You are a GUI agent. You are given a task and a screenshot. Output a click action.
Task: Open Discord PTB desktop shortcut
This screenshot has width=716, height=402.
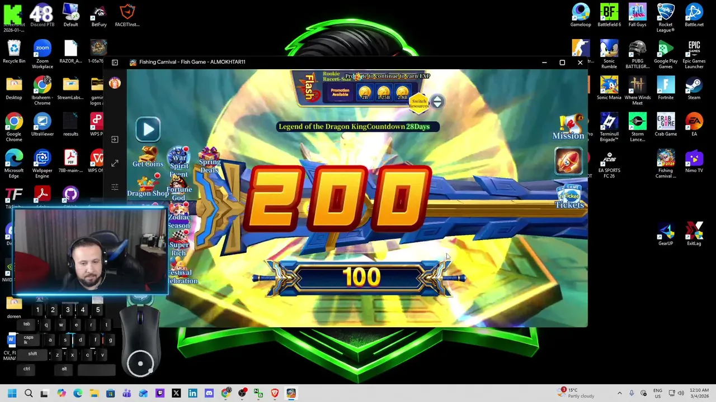(42, 16)
